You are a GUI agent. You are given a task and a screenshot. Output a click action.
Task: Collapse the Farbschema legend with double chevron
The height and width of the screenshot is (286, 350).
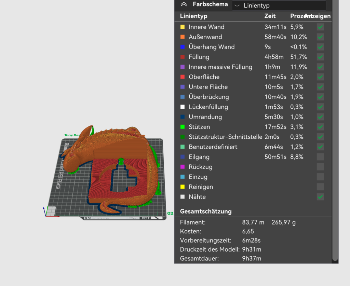184,4
